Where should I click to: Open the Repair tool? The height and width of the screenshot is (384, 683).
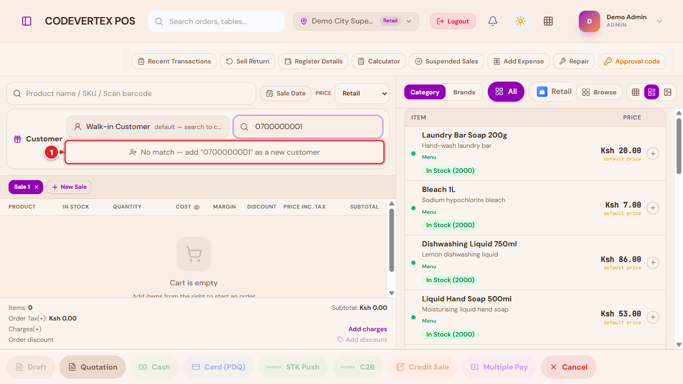pos(574,61)
